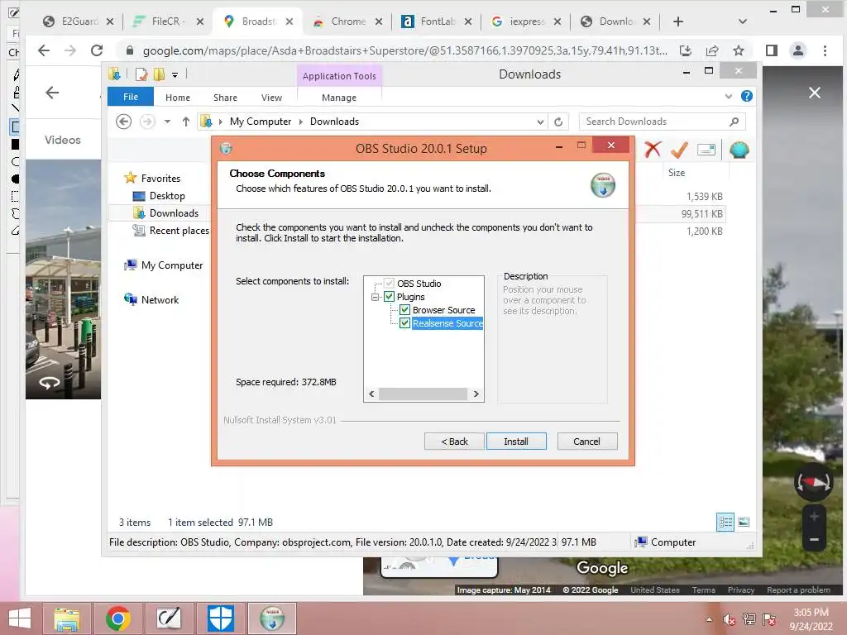
Task: Open Chrome from the taskbar
Action: (117, 618)
